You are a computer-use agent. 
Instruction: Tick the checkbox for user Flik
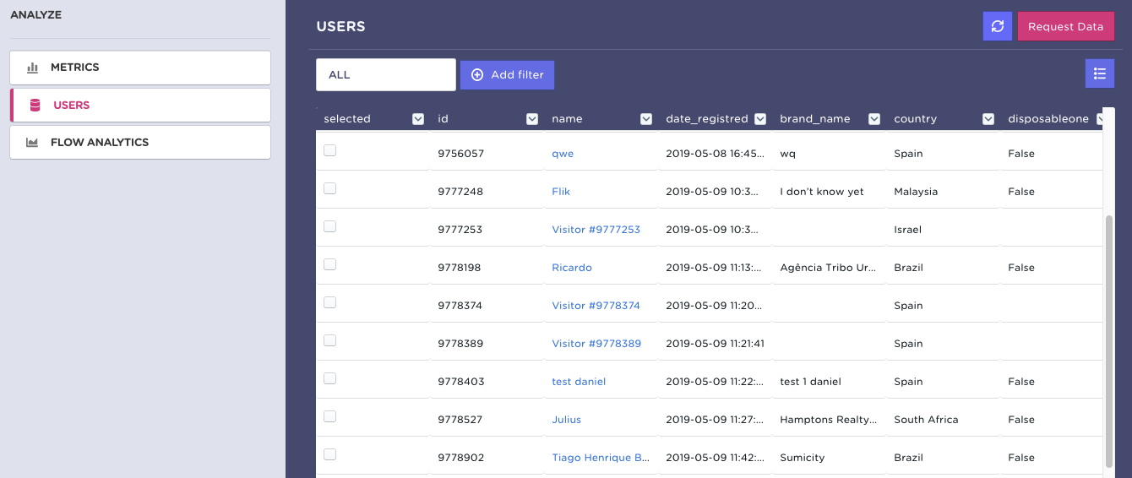(329, 188)
